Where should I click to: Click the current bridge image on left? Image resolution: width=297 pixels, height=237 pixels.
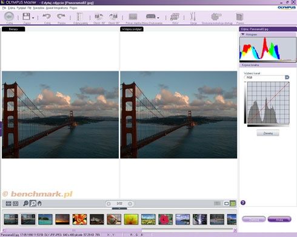click(60, 114)
